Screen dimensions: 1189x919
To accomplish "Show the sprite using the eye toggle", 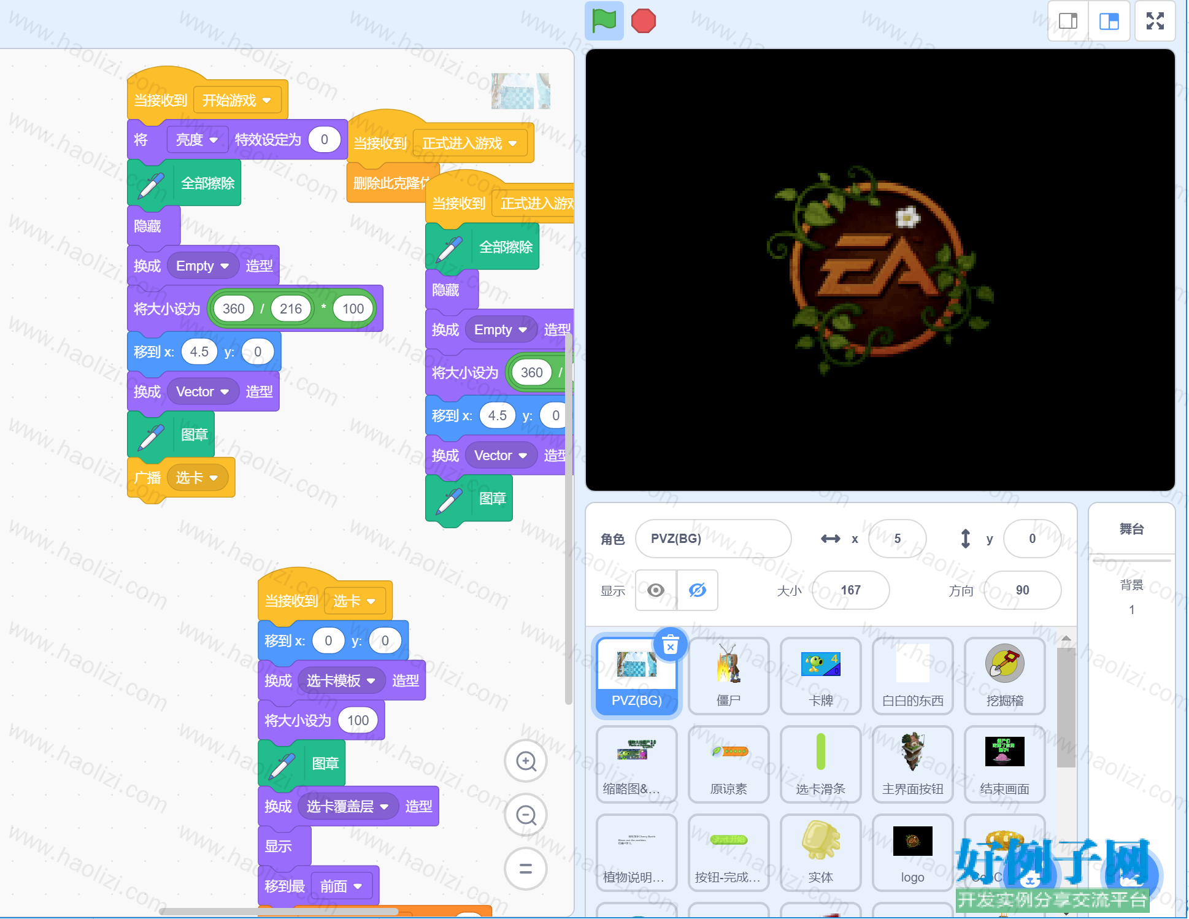I will [656, 590].
